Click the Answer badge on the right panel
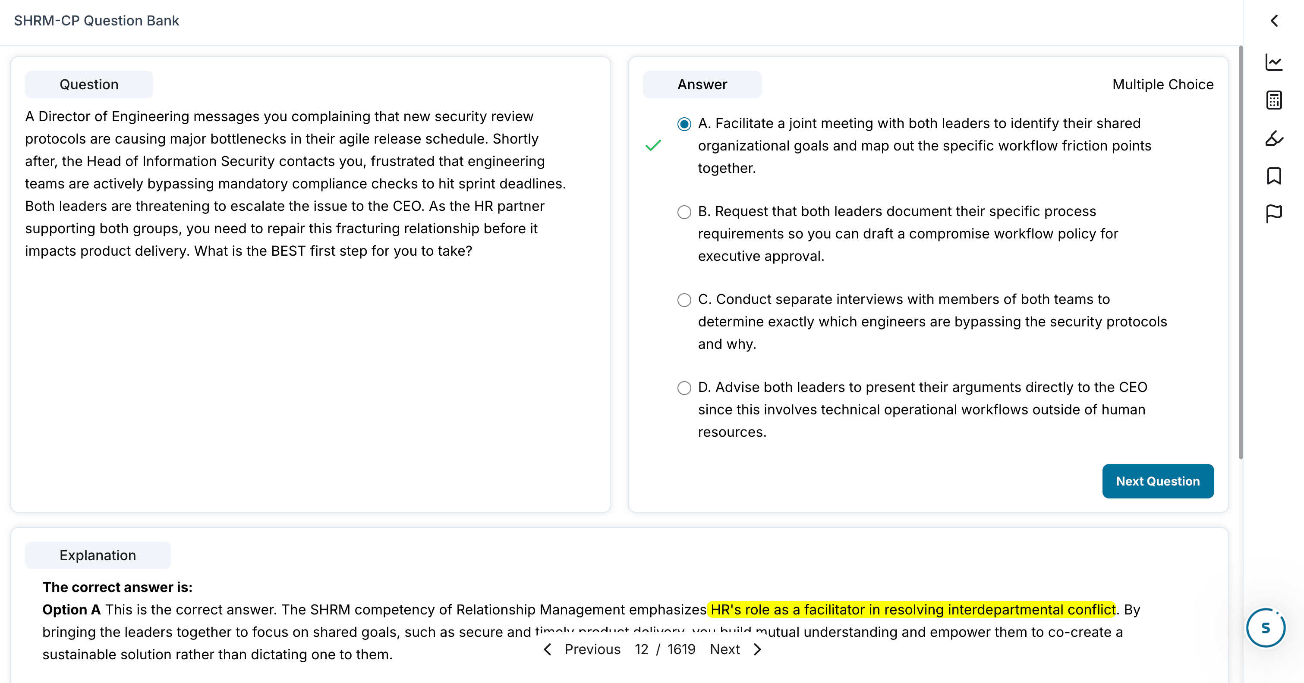The height and width of the screenshot is (683, 1304). (x=702, y=84)
